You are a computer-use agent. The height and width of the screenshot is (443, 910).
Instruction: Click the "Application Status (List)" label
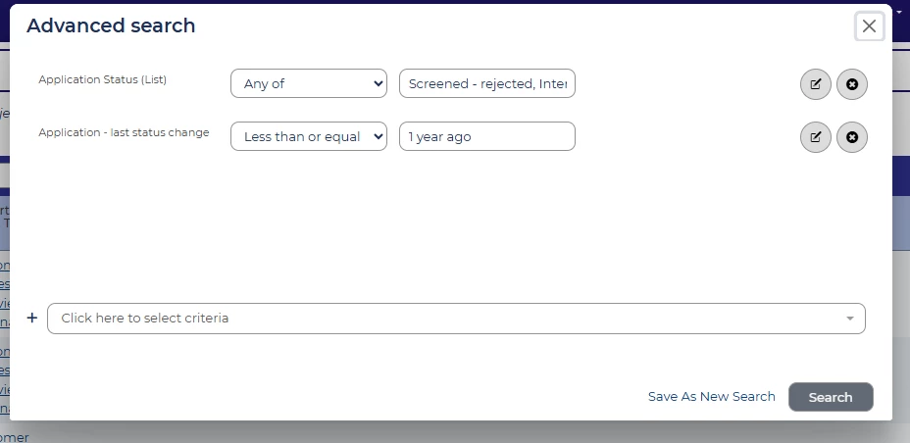(x=102, y=80)
